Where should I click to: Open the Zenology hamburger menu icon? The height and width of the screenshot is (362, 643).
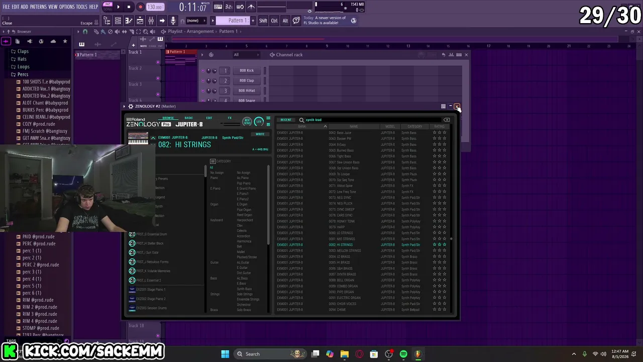268,119
